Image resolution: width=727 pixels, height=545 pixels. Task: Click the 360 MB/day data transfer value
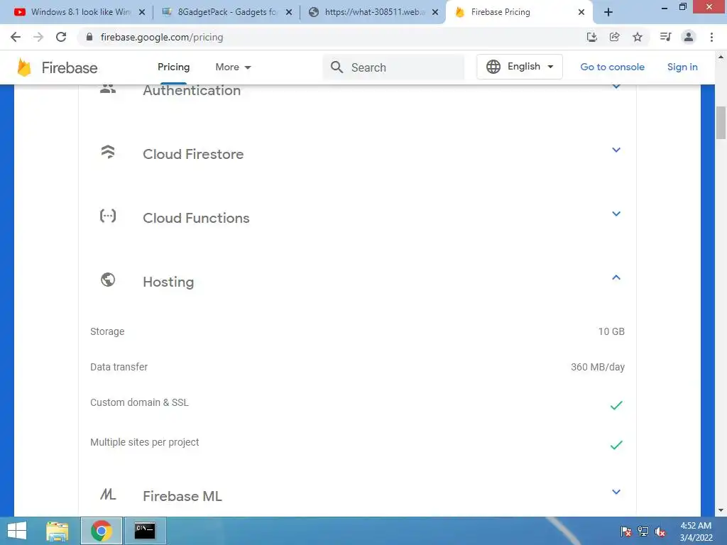point(598,367)
